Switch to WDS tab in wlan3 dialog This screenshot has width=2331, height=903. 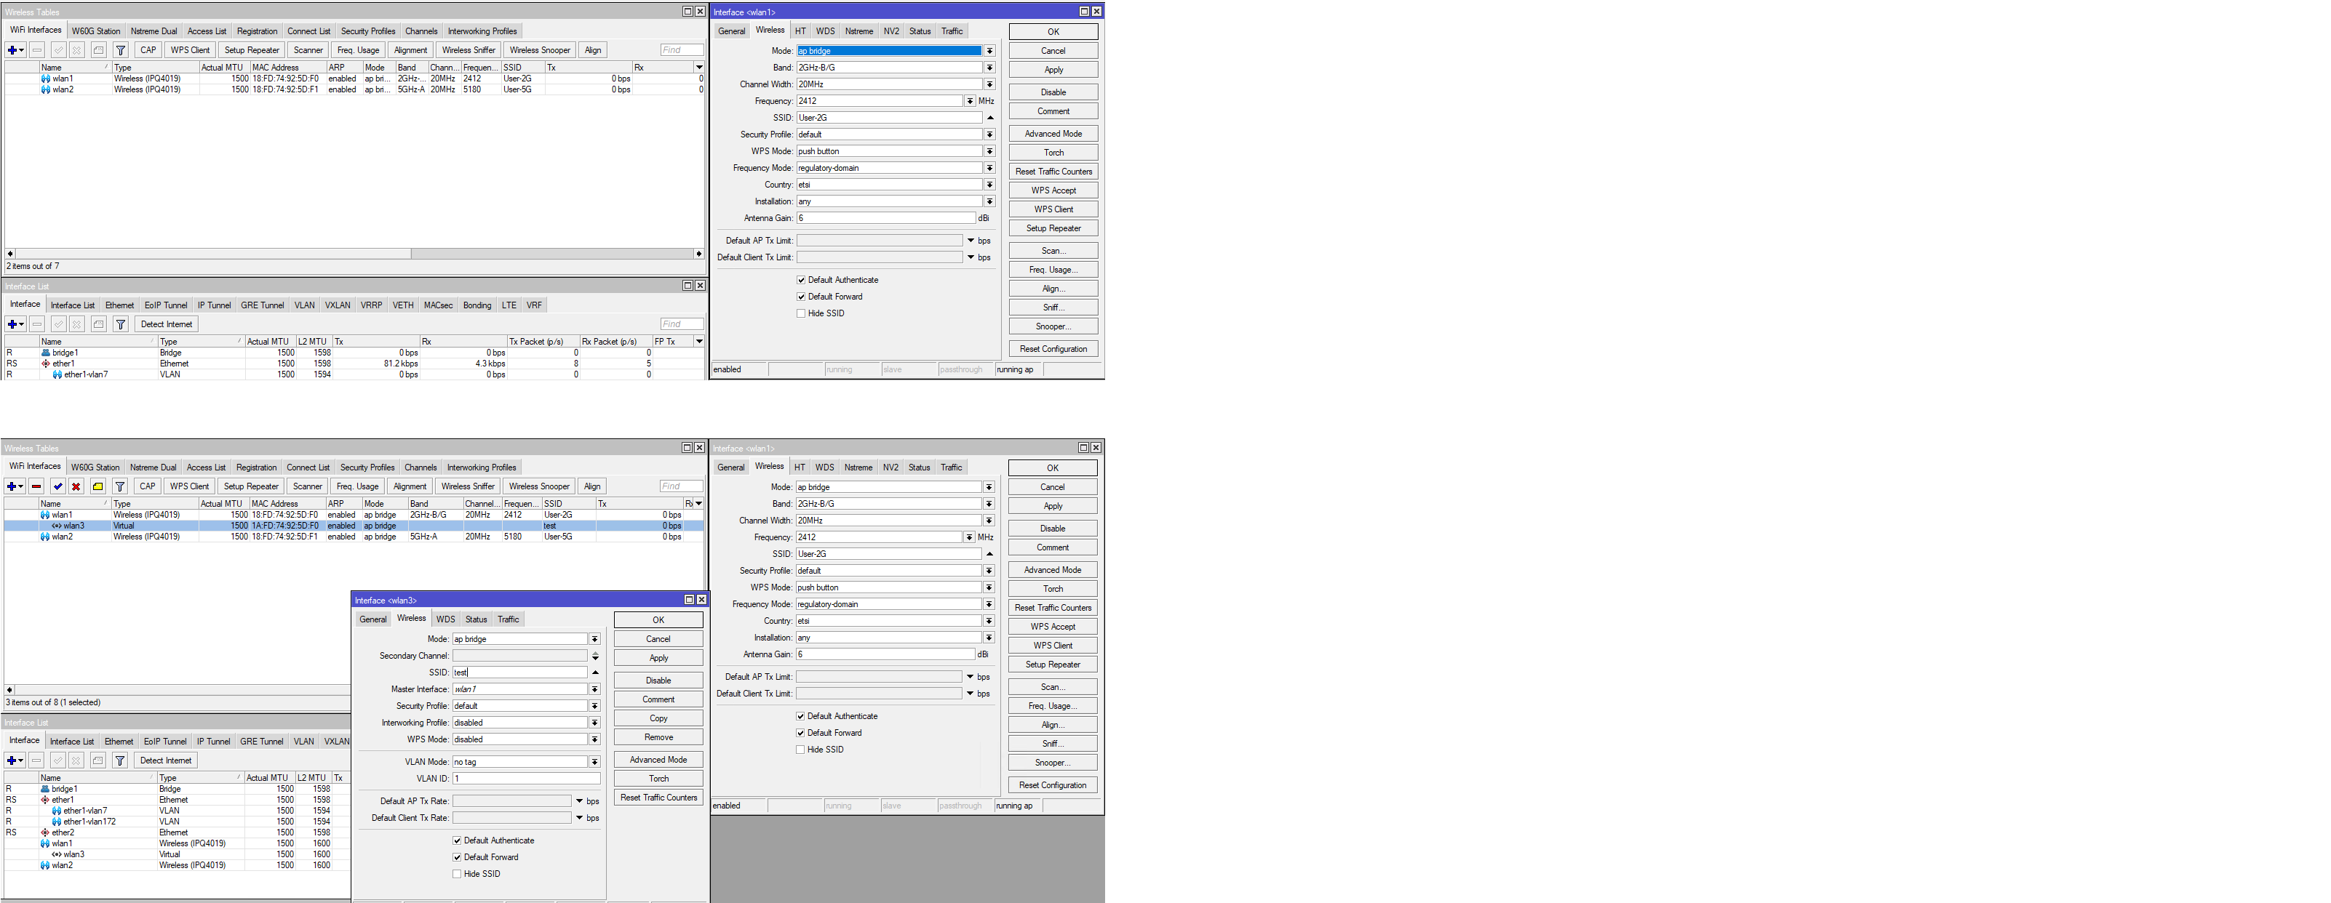[x=445, y=619]
